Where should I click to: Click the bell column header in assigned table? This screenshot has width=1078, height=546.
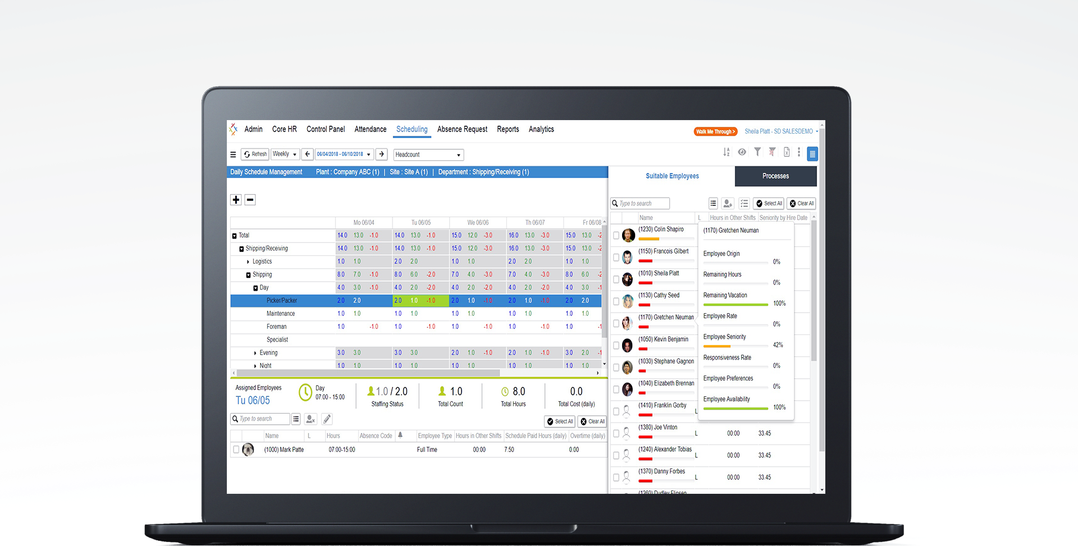(400, 435)
